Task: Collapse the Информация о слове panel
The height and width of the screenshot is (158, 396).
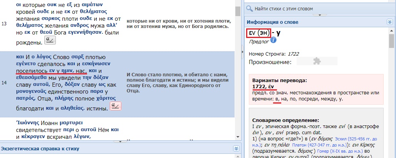Action: (x=389, y=22)
